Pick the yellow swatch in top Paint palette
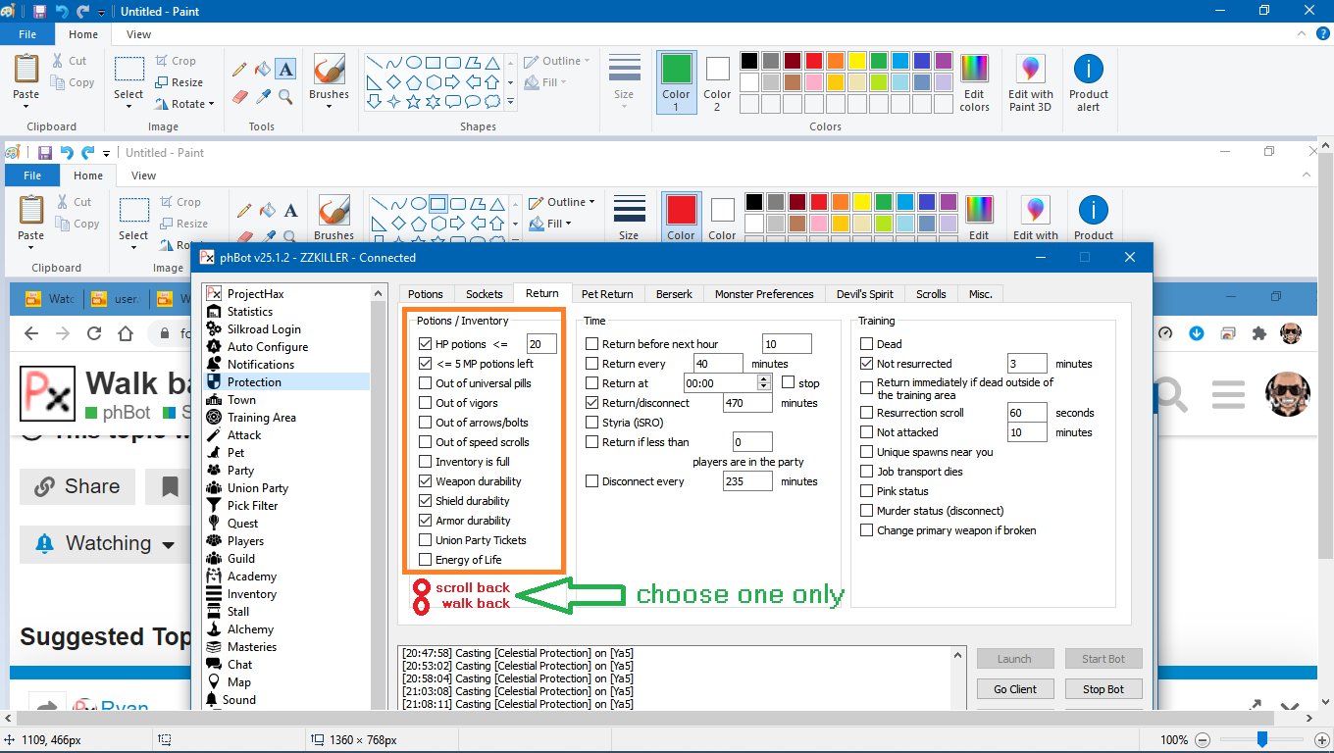Image resolution: width=1334 pixels, height=753 pixels. (856, 61)
